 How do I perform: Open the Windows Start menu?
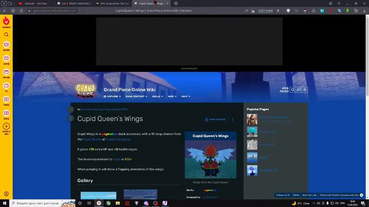4,203
